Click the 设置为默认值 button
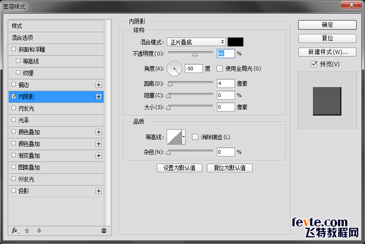Viewport: 365px width, 244px height. click(x=179, y=168)
